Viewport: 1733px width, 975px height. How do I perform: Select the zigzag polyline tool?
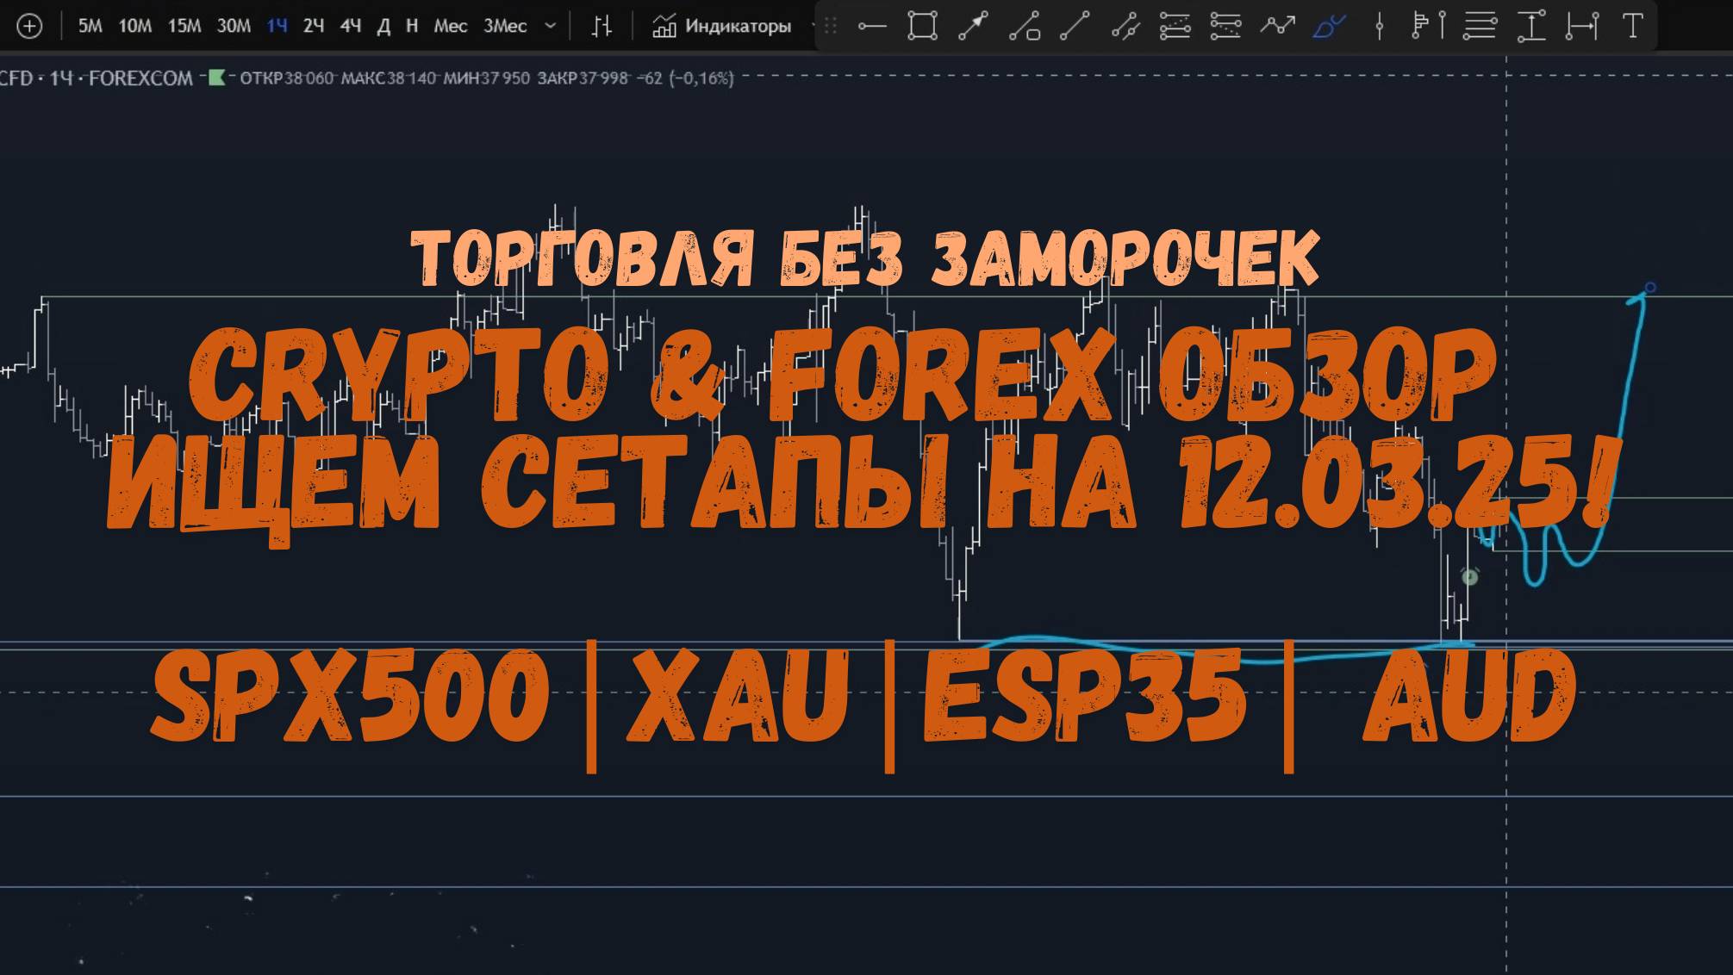tap(1278, 26)
